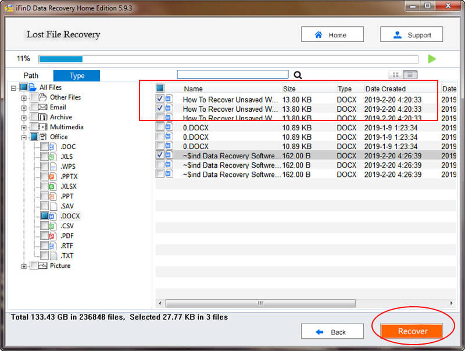Click the Office category icon
This screenshot has height=351, width=465.
(x=43, y=137)
